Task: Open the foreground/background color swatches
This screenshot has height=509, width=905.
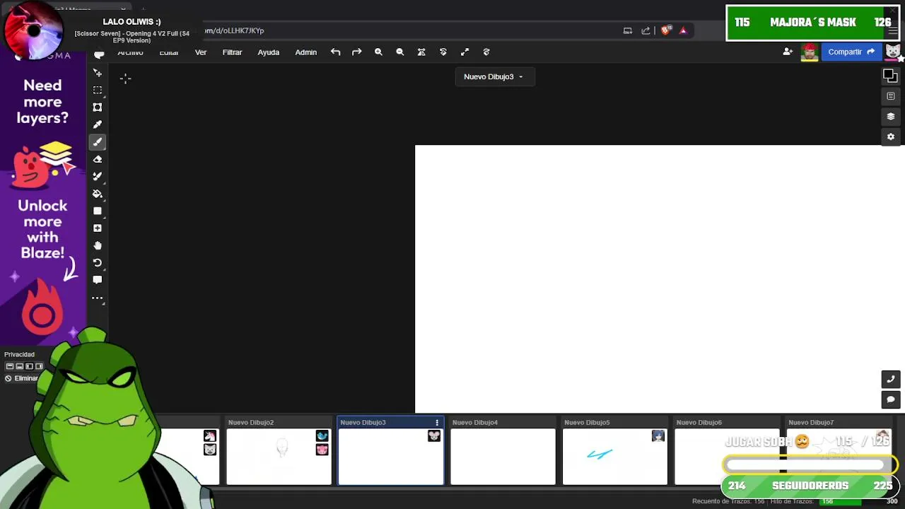Action: click(x=890, y=76)
